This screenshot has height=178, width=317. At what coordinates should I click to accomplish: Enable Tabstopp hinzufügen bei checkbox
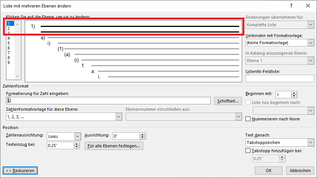coord(248,151)
